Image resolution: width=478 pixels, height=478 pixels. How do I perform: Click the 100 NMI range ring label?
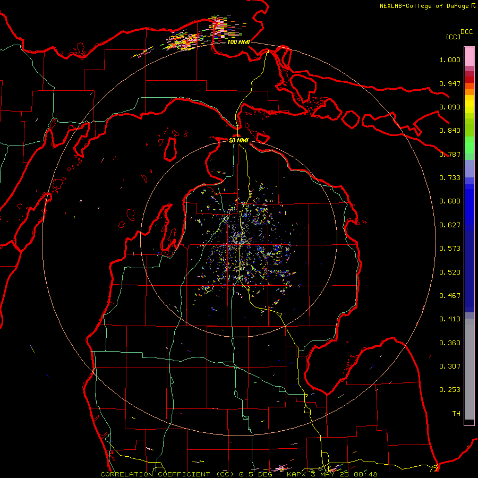[238, 42]
